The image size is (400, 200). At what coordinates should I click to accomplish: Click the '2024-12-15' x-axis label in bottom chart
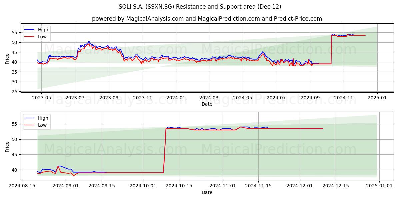(336, 186)
